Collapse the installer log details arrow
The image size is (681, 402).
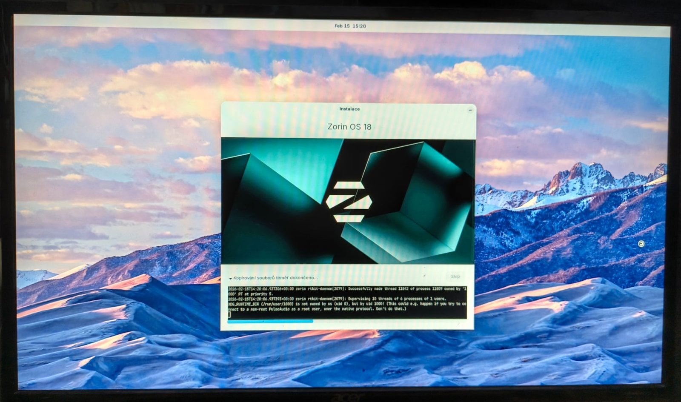[x=230, y=279]
